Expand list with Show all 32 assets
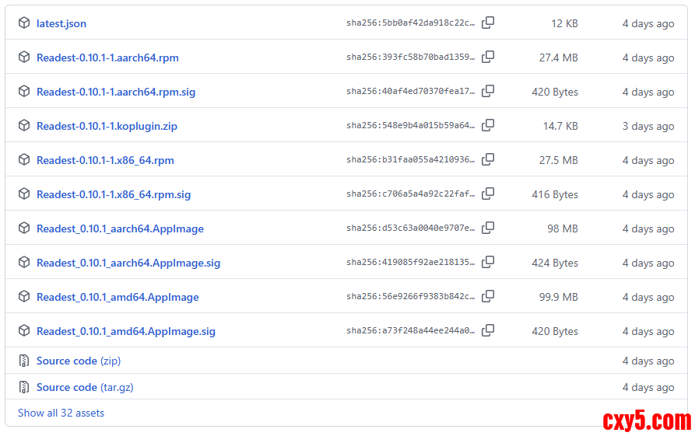Viewport: 695px width, 436px height. click(x=61, y=413)
